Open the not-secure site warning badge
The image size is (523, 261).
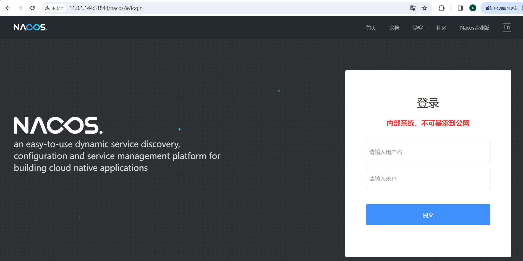tap(55, 8)
